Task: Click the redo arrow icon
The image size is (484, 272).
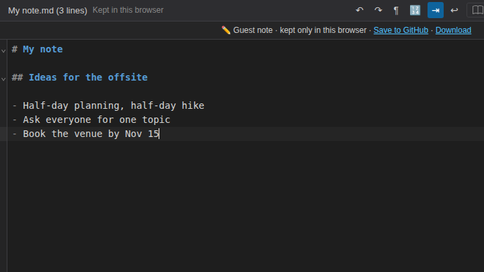Action: 378,10
